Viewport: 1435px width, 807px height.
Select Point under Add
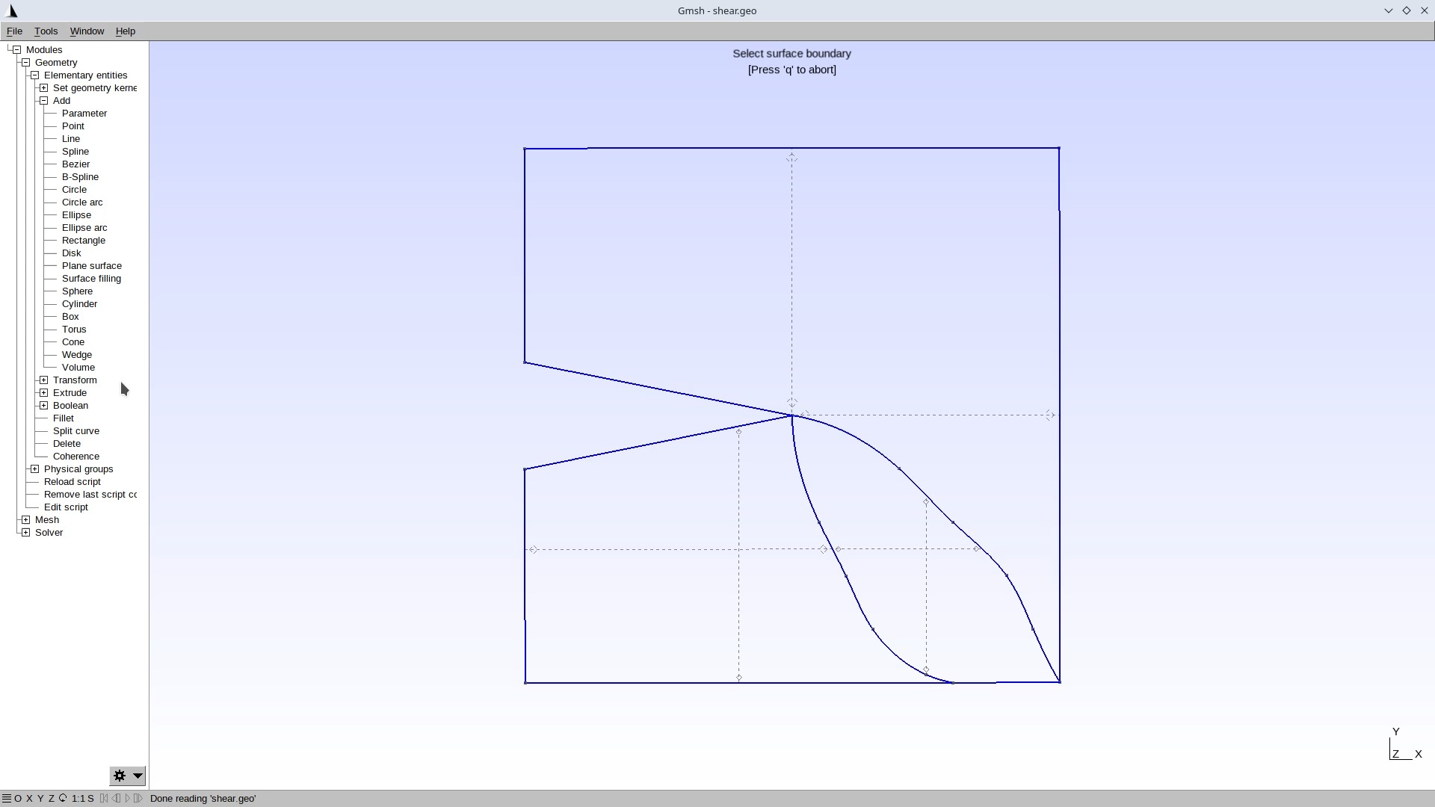point(73,126)
